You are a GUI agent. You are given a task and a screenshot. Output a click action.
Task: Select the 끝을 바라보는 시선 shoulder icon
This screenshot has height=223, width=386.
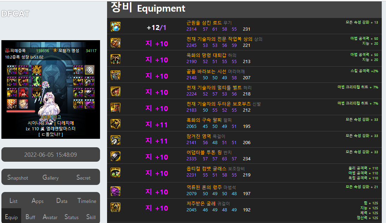[116, 75]
